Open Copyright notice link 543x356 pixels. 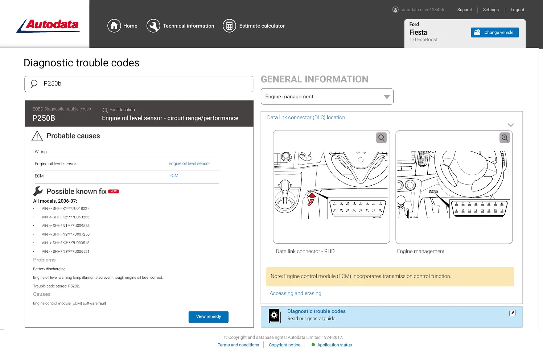pos(284,345)
